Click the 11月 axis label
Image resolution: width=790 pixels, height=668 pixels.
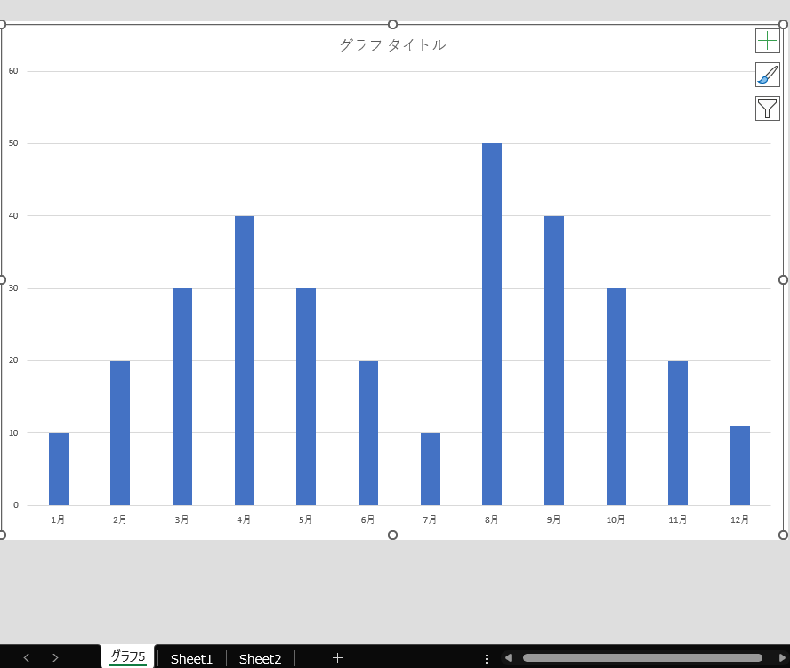678,519
